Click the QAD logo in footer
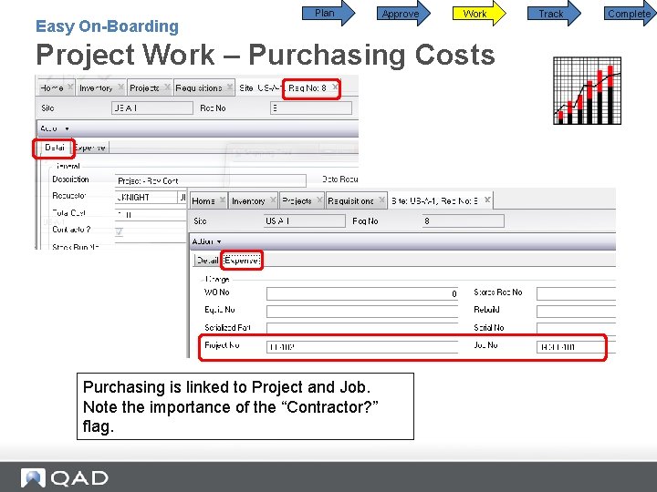 click(x=65, y=477)
